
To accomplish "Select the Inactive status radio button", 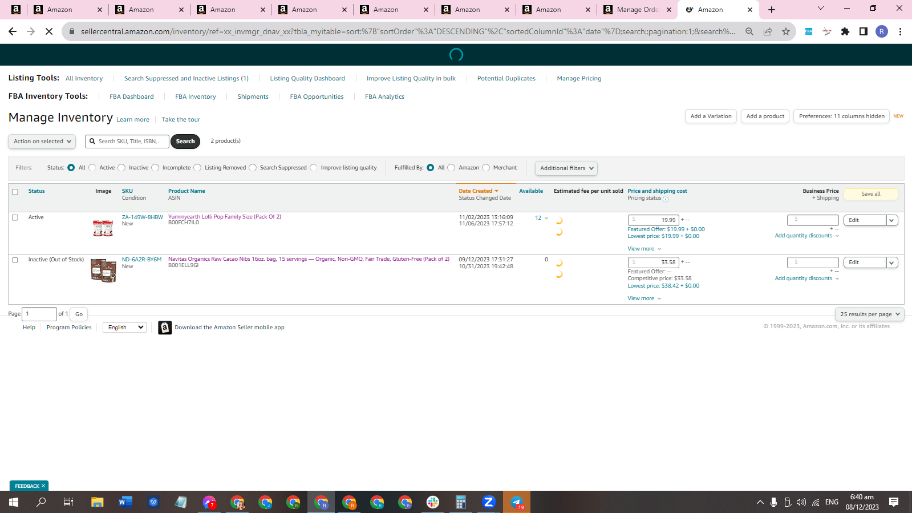I will pyautogui.click(x=121, y=168).
